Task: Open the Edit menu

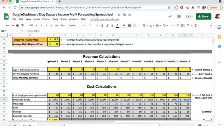Action: point(21,19)
